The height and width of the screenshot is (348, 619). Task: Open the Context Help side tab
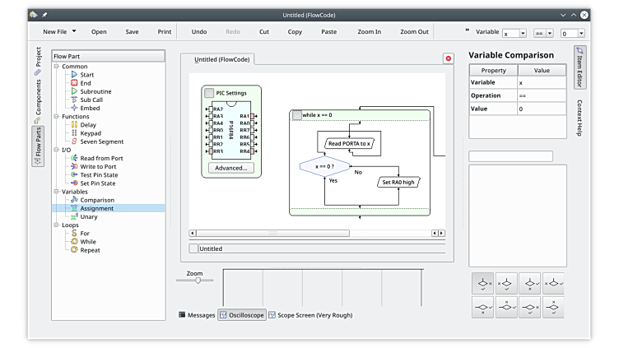coord(579,118)
